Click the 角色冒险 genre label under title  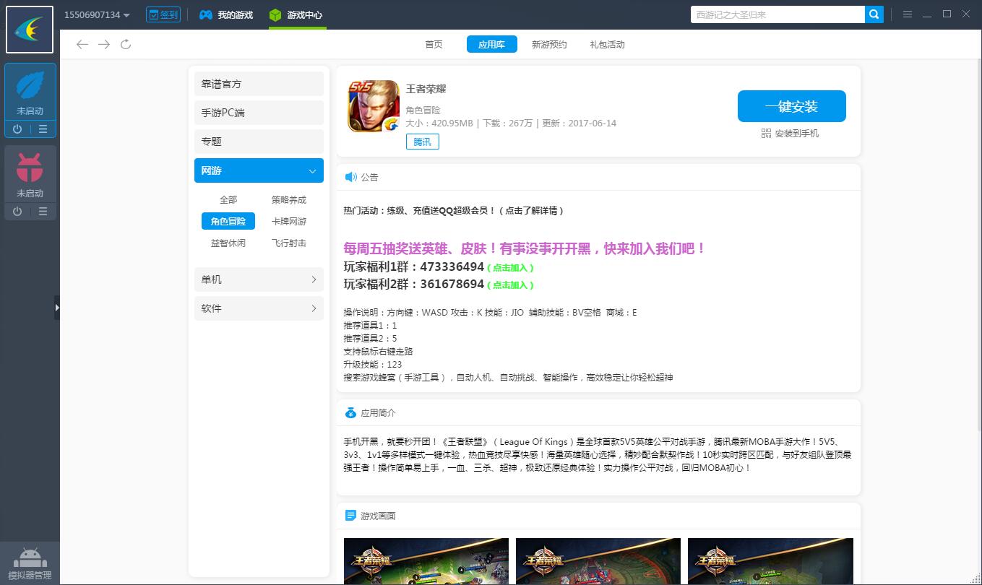coord(423,110)
